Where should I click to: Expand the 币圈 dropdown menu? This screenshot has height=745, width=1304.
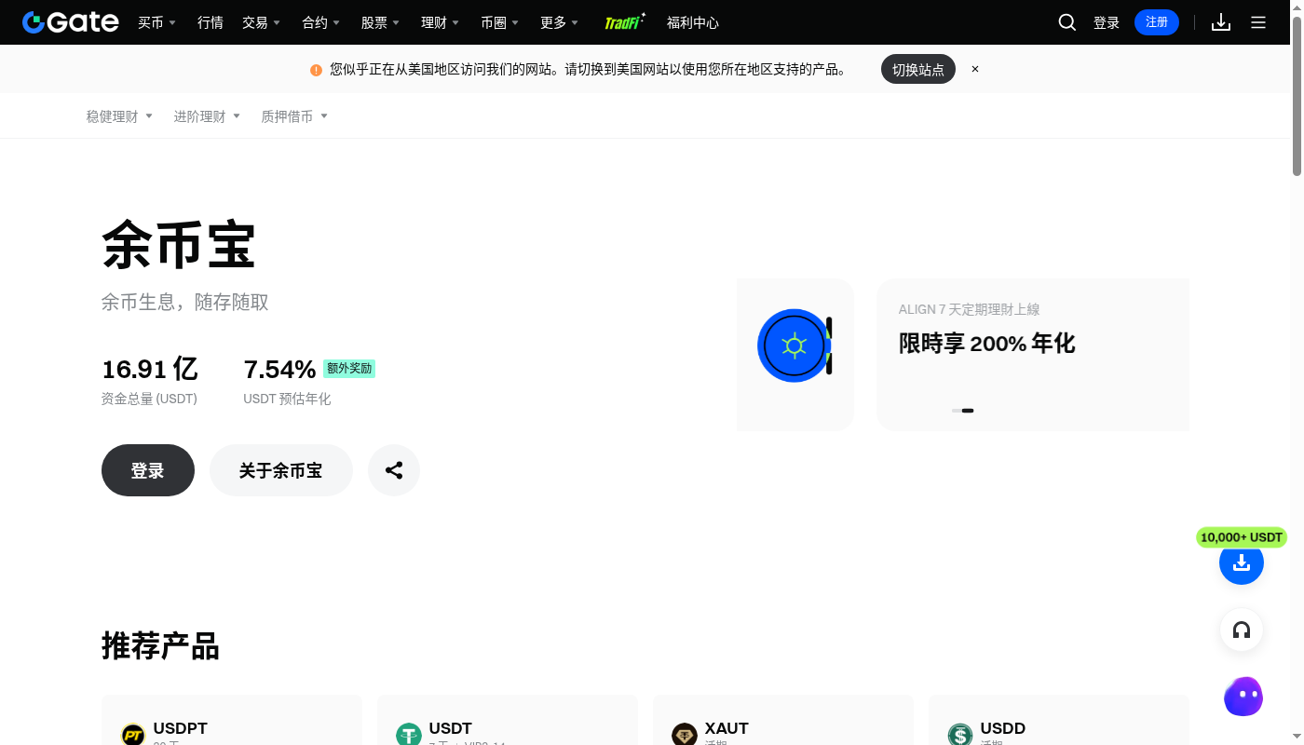pos(499,22)
